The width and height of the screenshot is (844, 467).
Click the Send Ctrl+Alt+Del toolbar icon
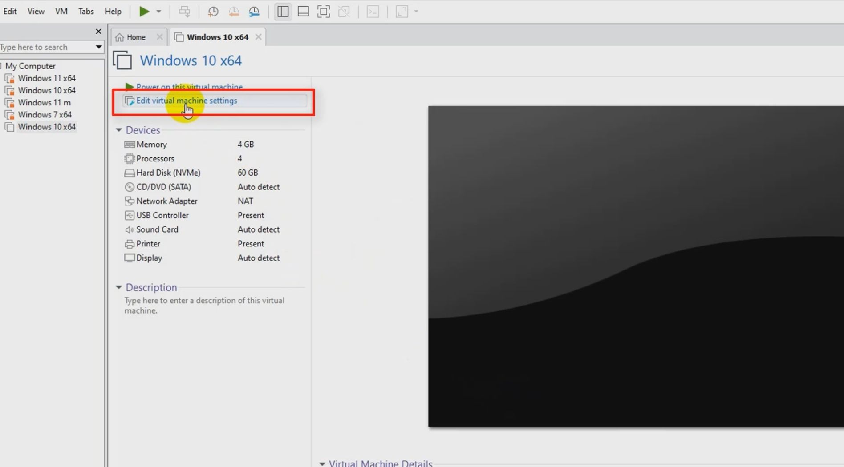184,12
